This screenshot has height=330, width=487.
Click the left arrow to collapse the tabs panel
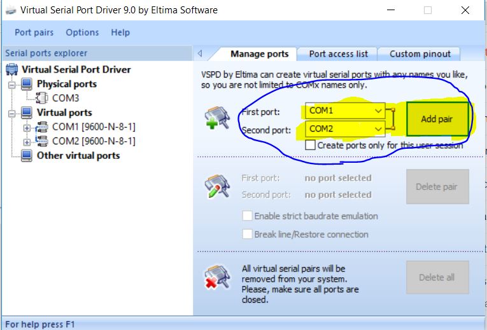(200, 53)
